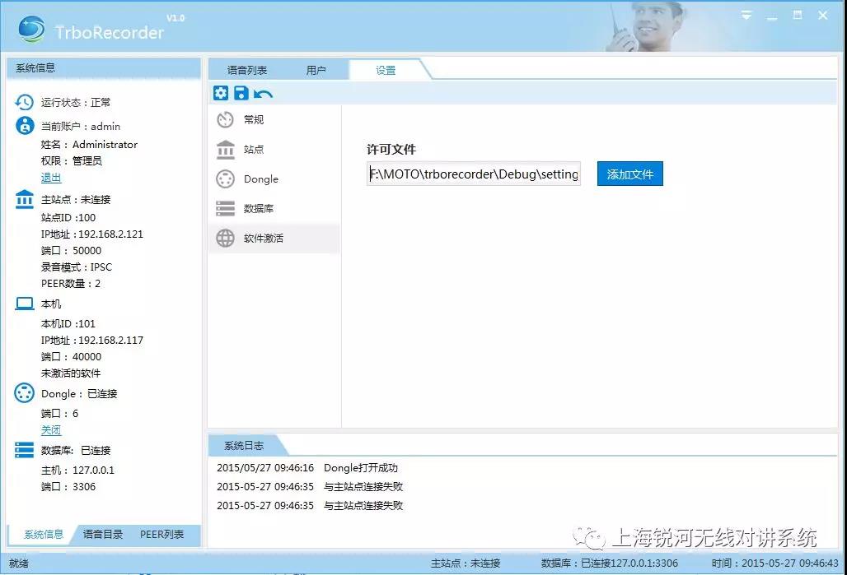The image size is (847, 575).
Task: Select the 系统信息 bottom tab
Action: coord(43,535)
